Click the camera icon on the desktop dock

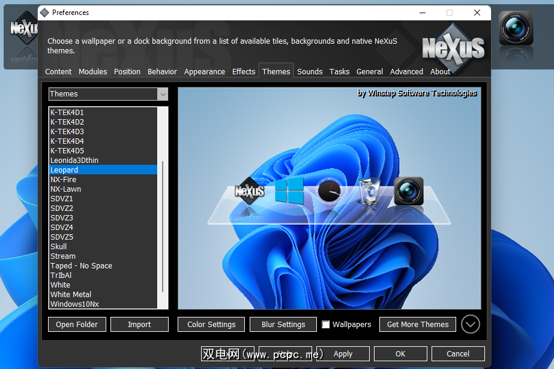[x=516, y=28]
